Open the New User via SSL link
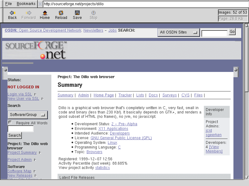The image size is (249, 186). point(23,99)
